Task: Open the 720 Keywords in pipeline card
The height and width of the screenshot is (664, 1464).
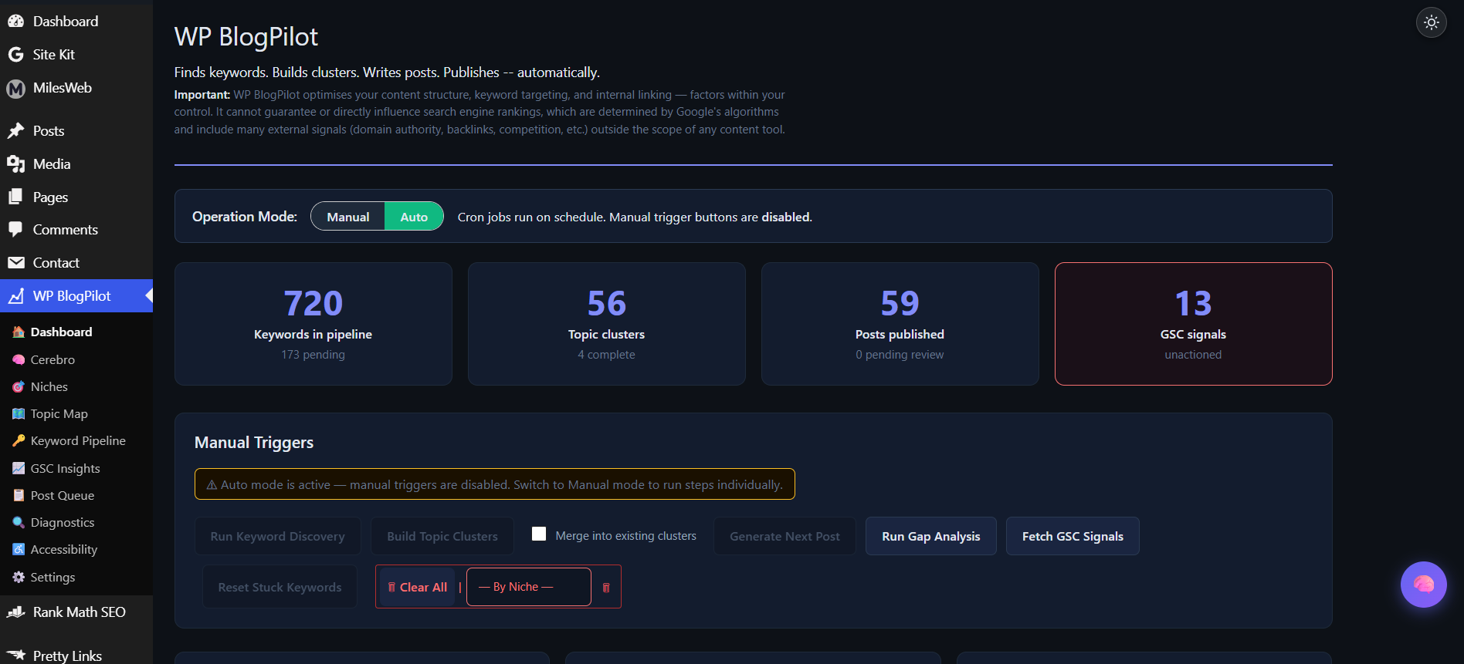Action: click(x=313, y=324)
